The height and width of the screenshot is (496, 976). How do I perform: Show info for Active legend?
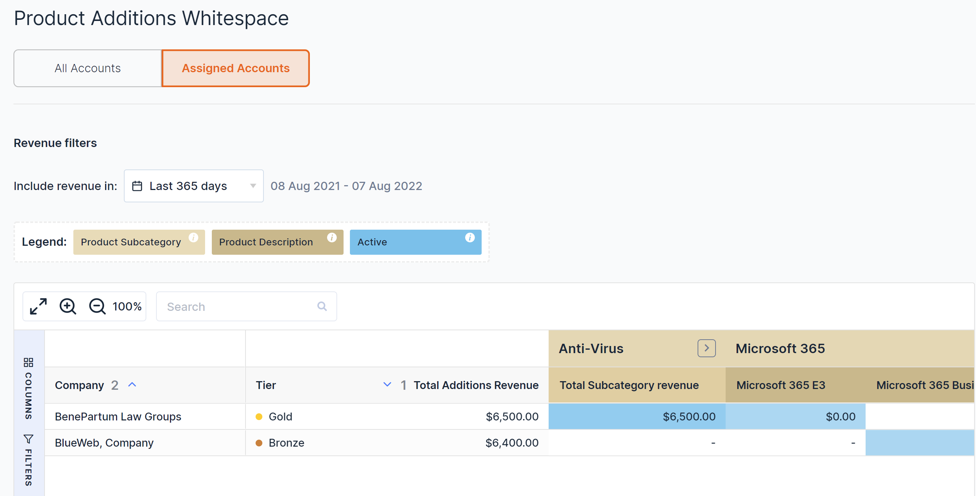[x=470, y=238]
